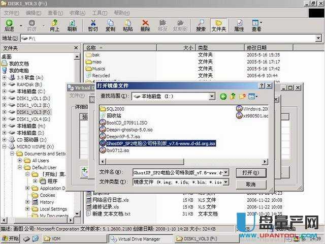Image resolution: width=325 pixels, height=244 pixels.
Task: Go up one level in open dialog
Action: coord(233,96)
